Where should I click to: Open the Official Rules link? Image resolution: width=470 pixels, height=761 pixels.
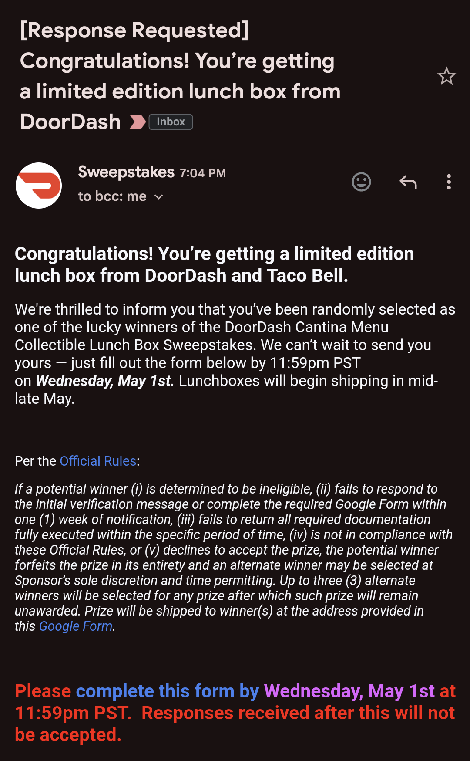pyautogui.click(x=98, y=461)
